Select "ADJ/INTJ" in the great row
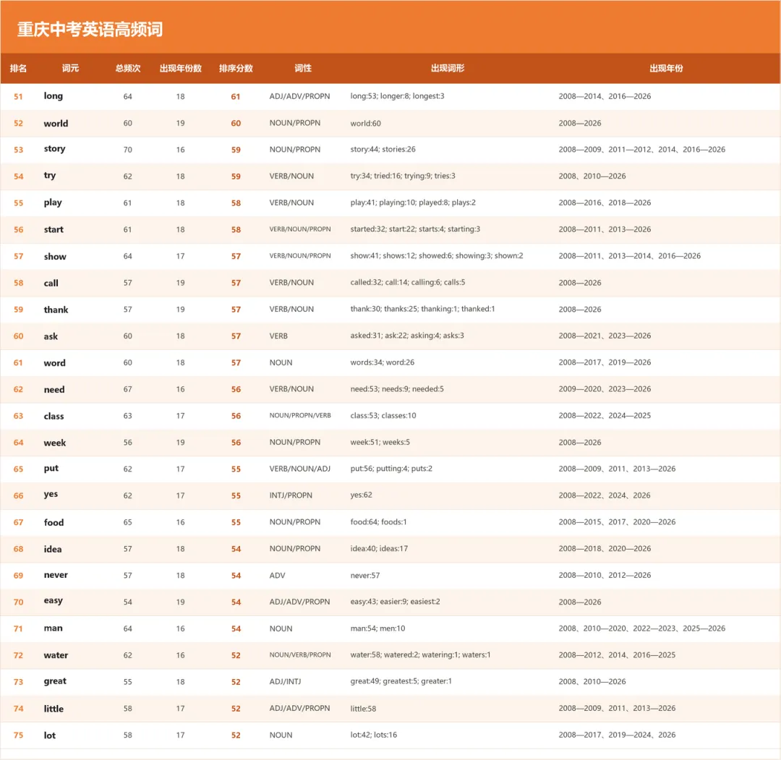This screenshot has height=760, width=781. coord(286,681)
